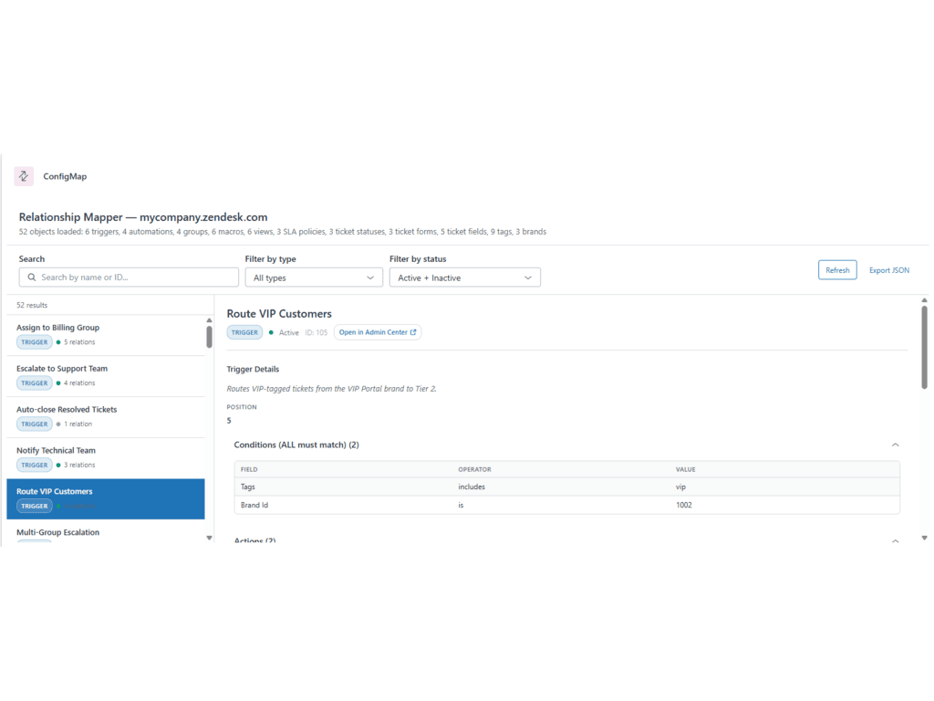Click the detail panel scroll up arrow

coord(925,300)
